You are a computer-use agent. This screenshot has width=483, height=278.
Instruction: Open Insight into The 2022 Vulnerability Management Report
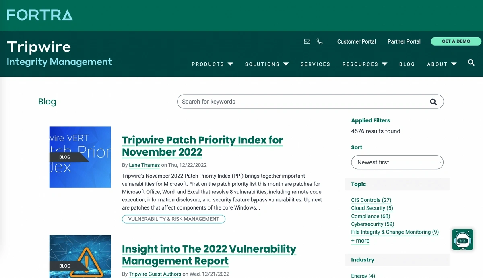pyautogui.click(x=209, y=255)
